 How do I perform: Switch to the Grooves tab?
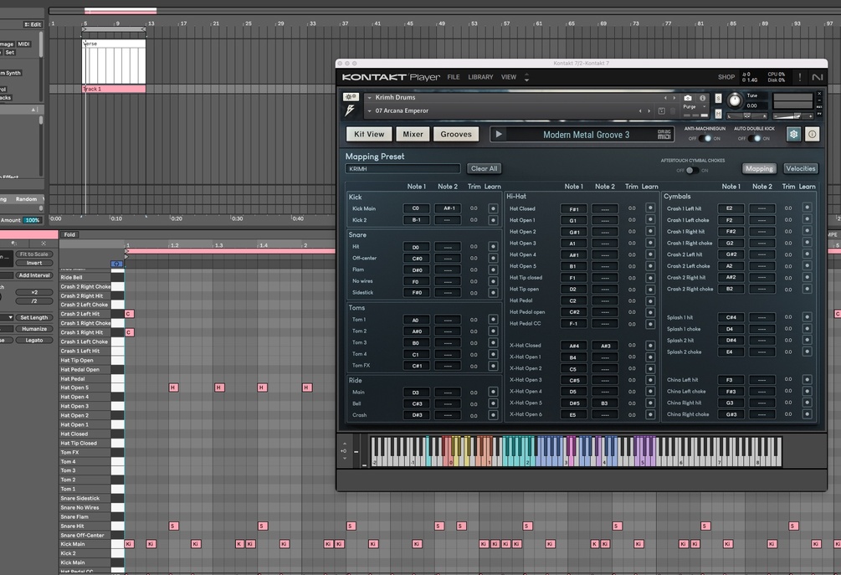(456, 134)
